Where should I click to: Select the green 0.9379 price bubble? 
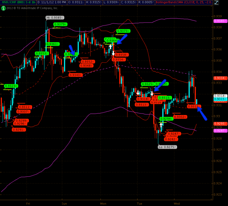(x=60, y=24)
